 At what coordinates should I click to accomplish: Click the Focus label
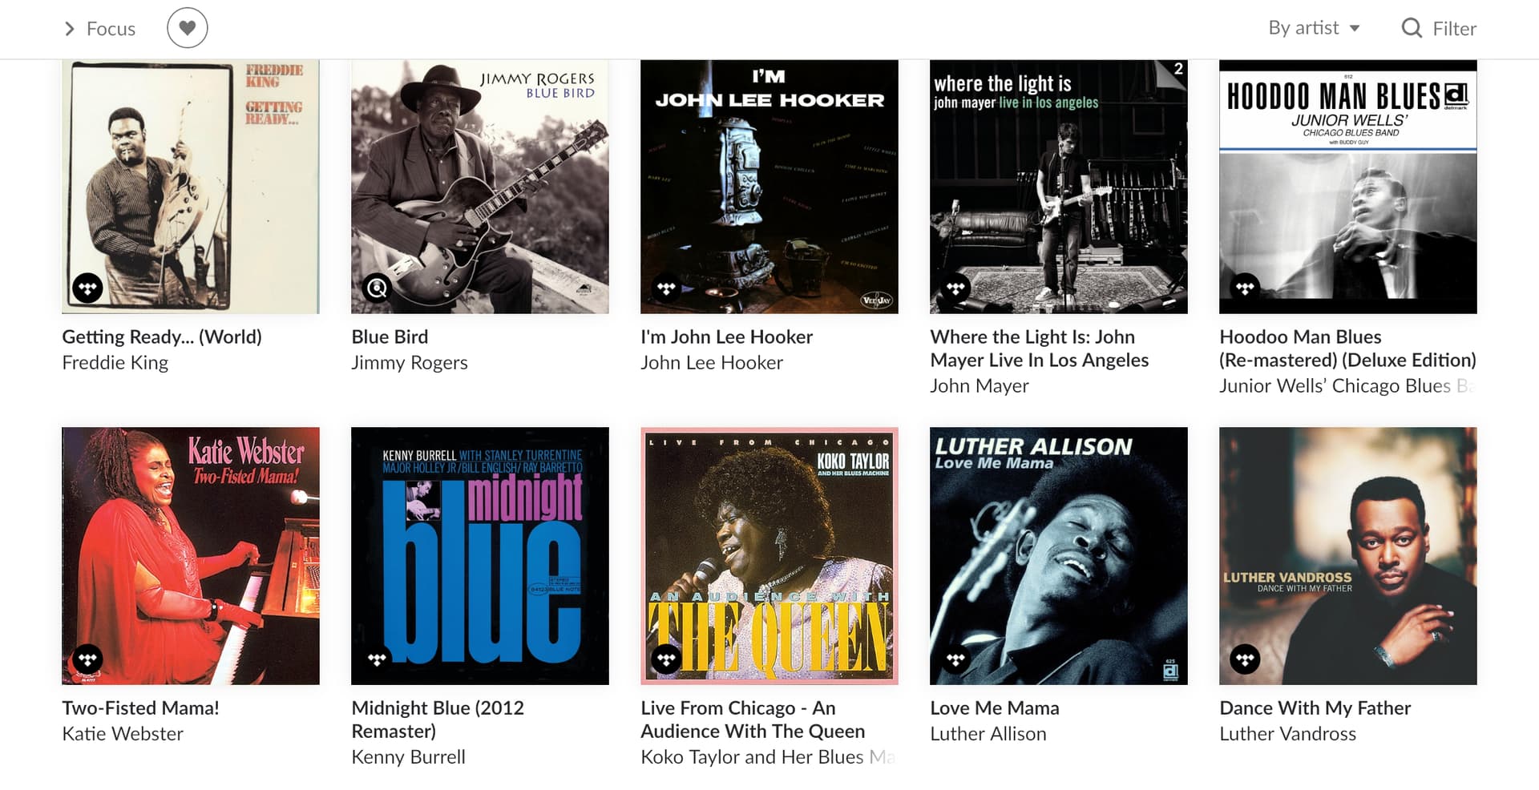pyautogui.click(x=111, y=29)
